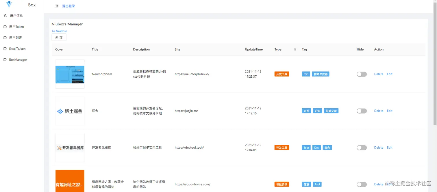Click the Vue logo icon next to Box
The width and height of the screenshot is (437, 192).
coord(9,5)
